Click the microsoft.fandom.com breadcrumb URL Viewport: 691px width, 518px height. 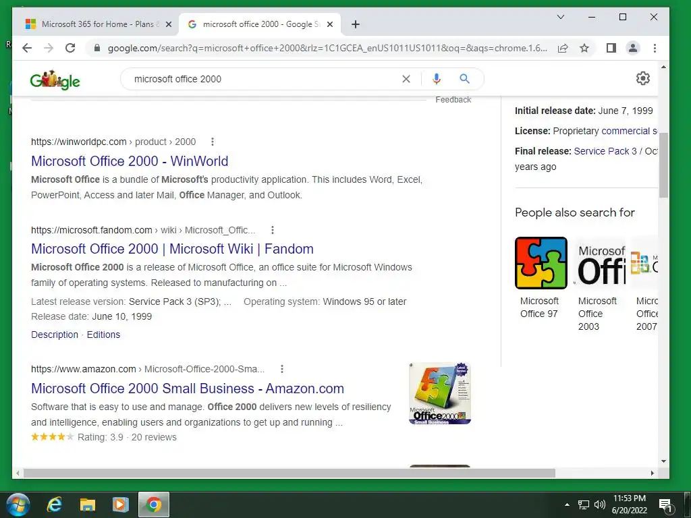coord(143,230)
